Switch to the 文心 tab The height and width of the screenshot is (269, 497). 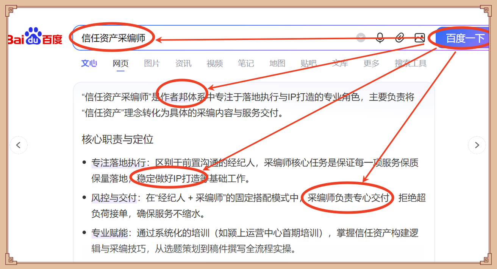coord(89,63)
